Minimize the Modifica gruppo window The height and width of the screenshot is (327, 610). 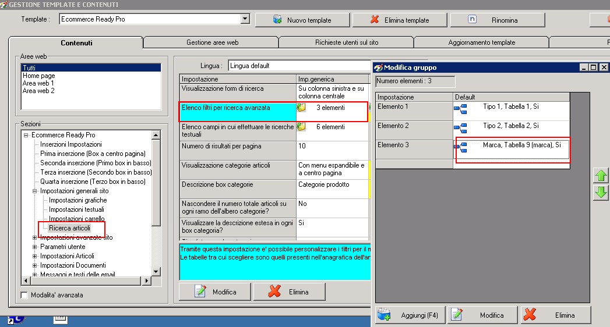(x=584, y=67)
